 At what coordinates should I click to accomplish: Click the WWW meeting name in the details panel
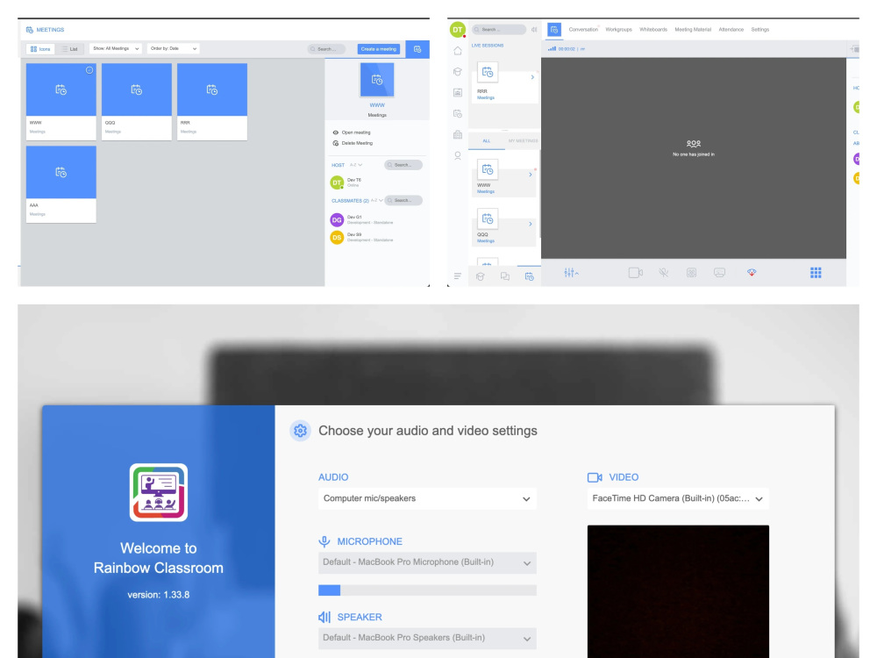tap(377, 105)
